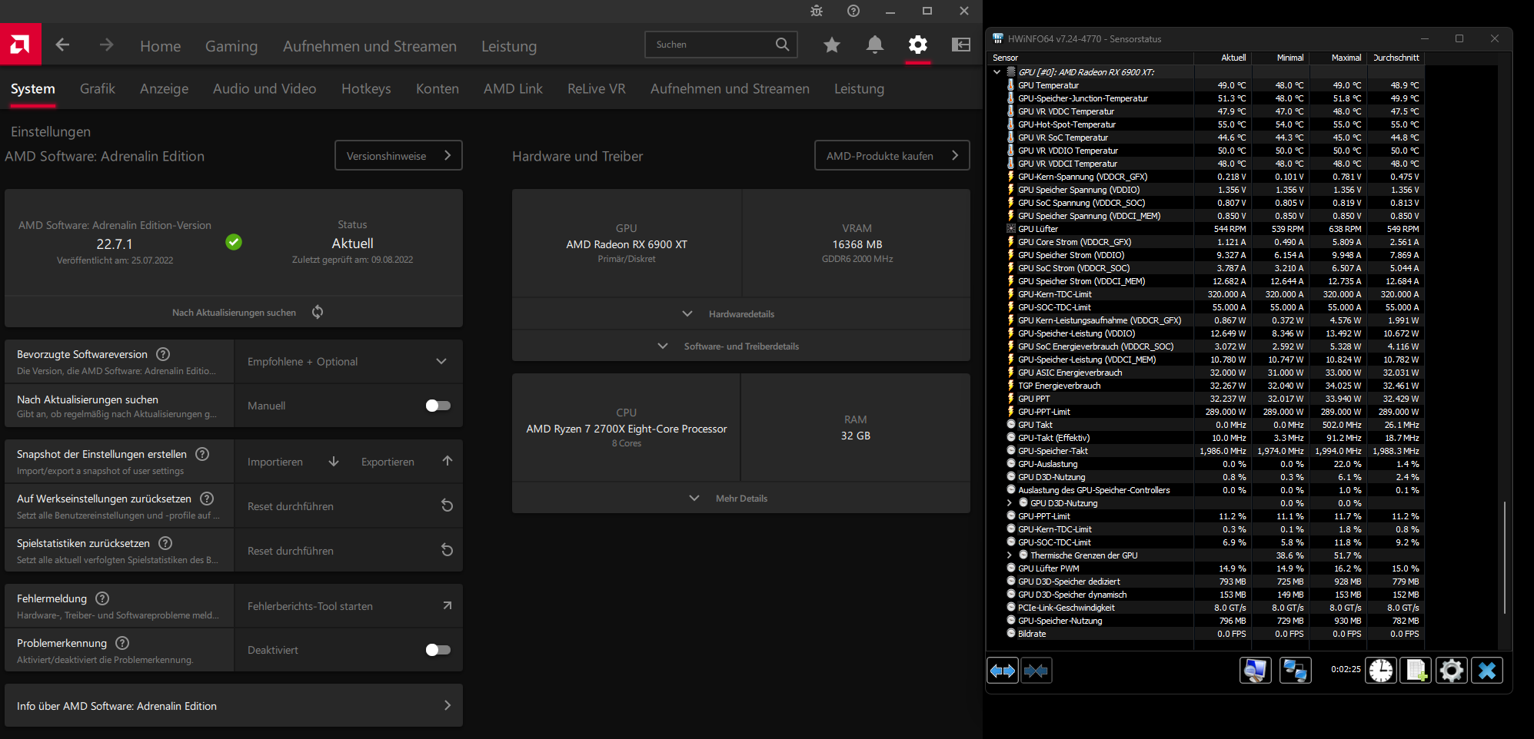
Task: Switch to the Konten tab
Action: 438,89
